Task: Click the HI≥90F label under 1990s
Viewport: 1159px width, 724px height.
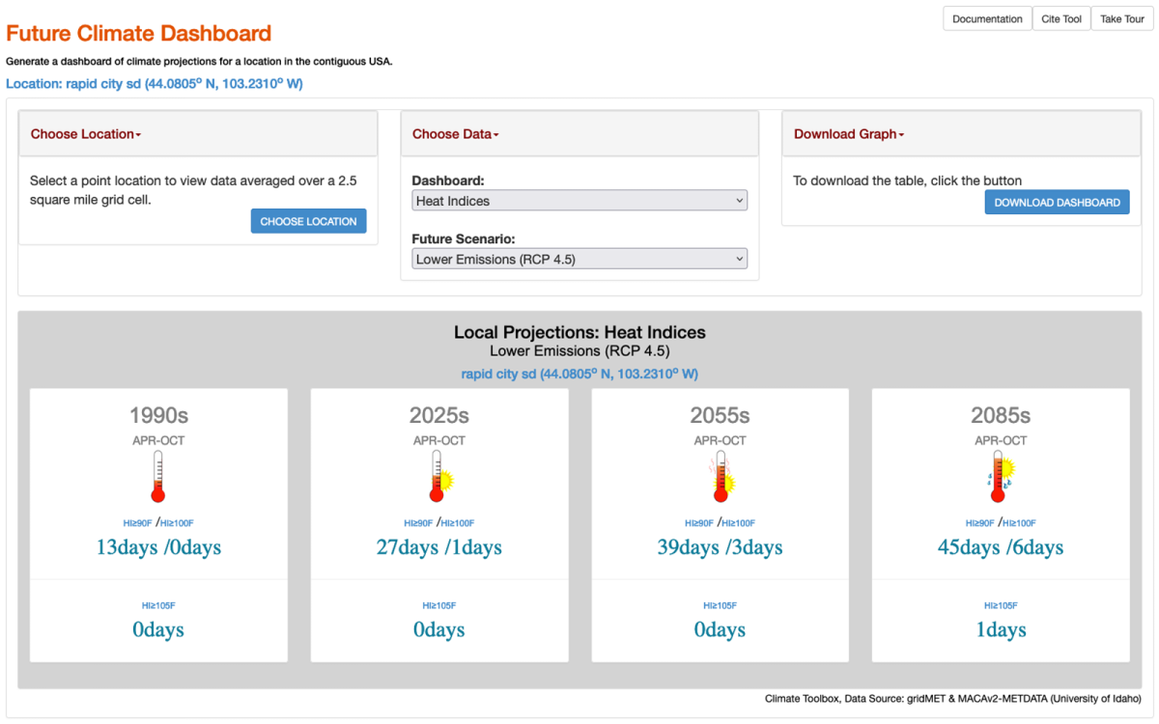Action: [139, 523]
